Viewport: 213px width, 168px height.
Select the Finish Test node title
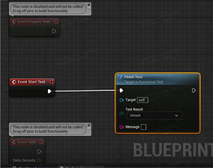pyautogui.click(x=133, y=77)
